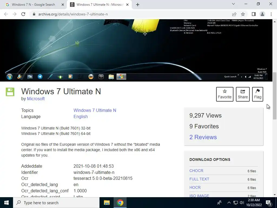Open the Windows Start menu
Viewport: 277px width, 208px height.
[6, 203]
